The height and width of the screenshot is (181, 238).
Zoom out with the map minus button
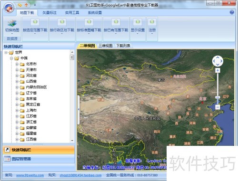[x=218, y=107]
